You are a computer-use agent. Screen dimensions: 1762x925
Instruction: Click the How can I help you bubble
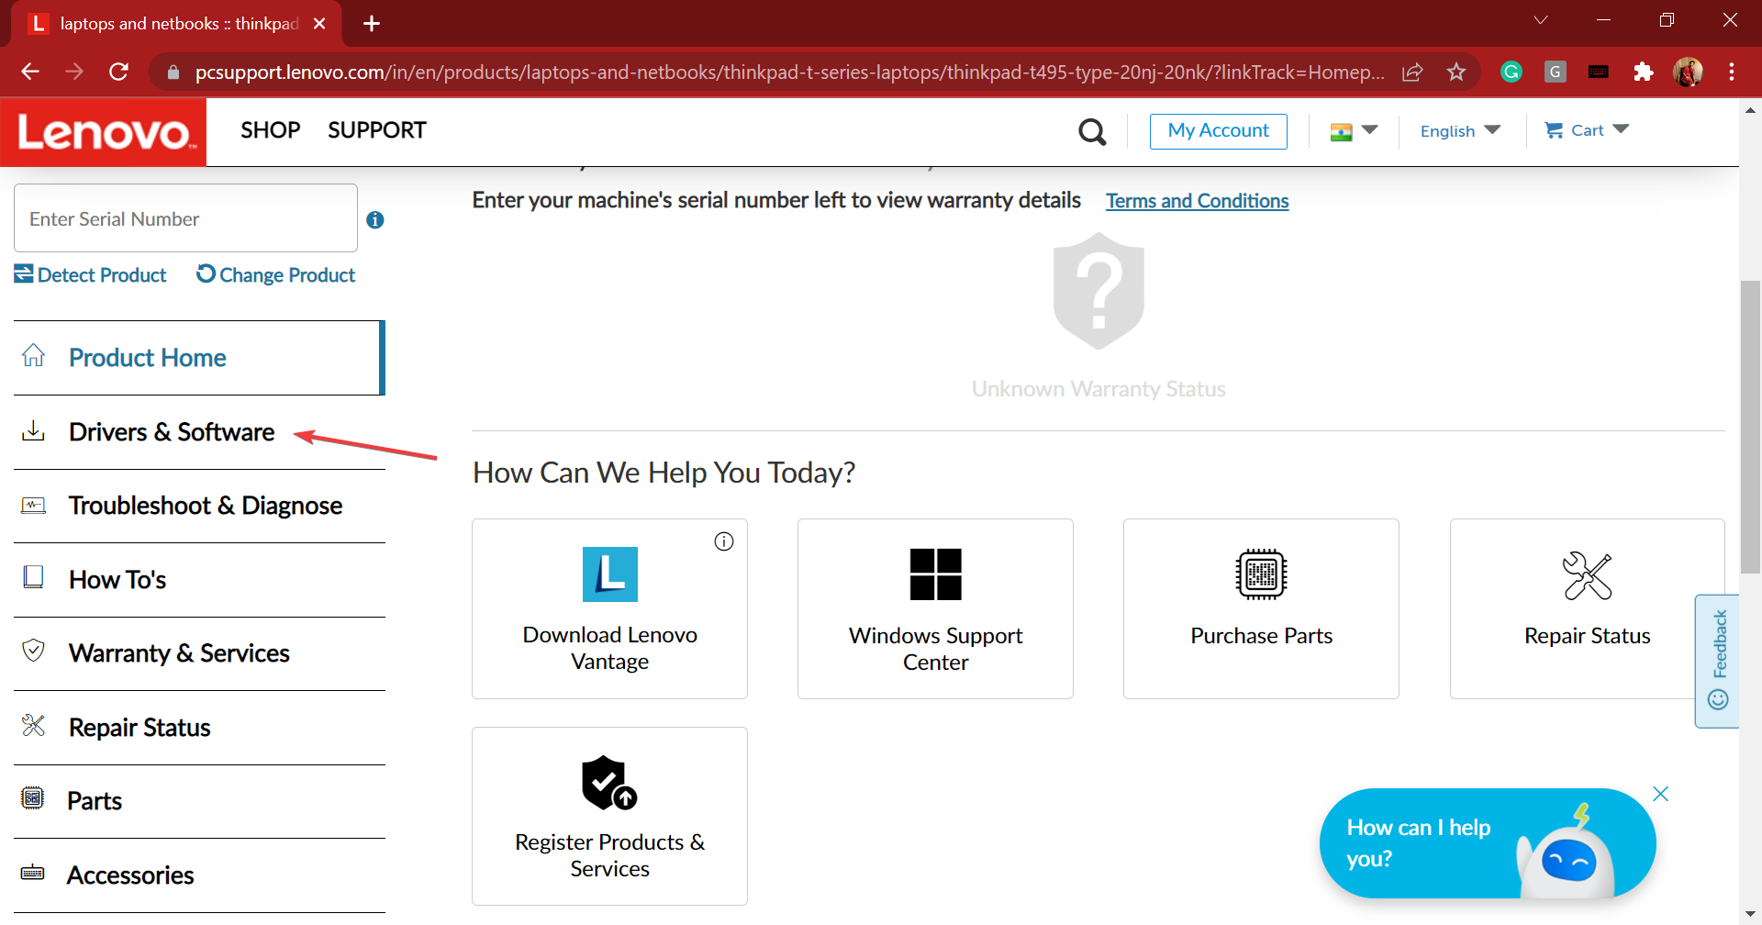(1487, 843)
